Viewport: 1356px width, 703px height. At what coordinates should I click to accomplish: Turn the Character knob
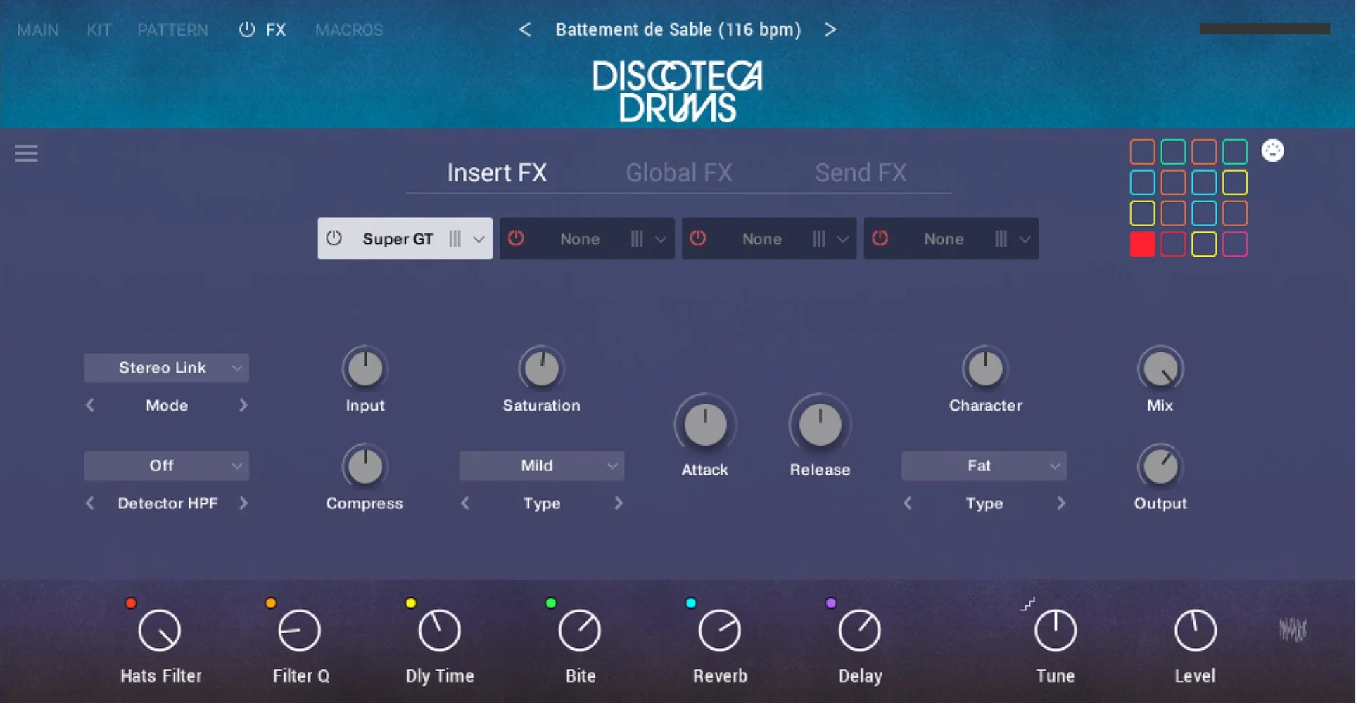point(984,368)
